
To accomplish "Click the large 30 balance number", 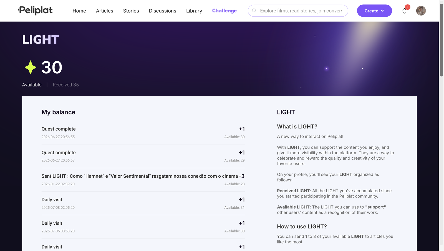I will point(52,67).
